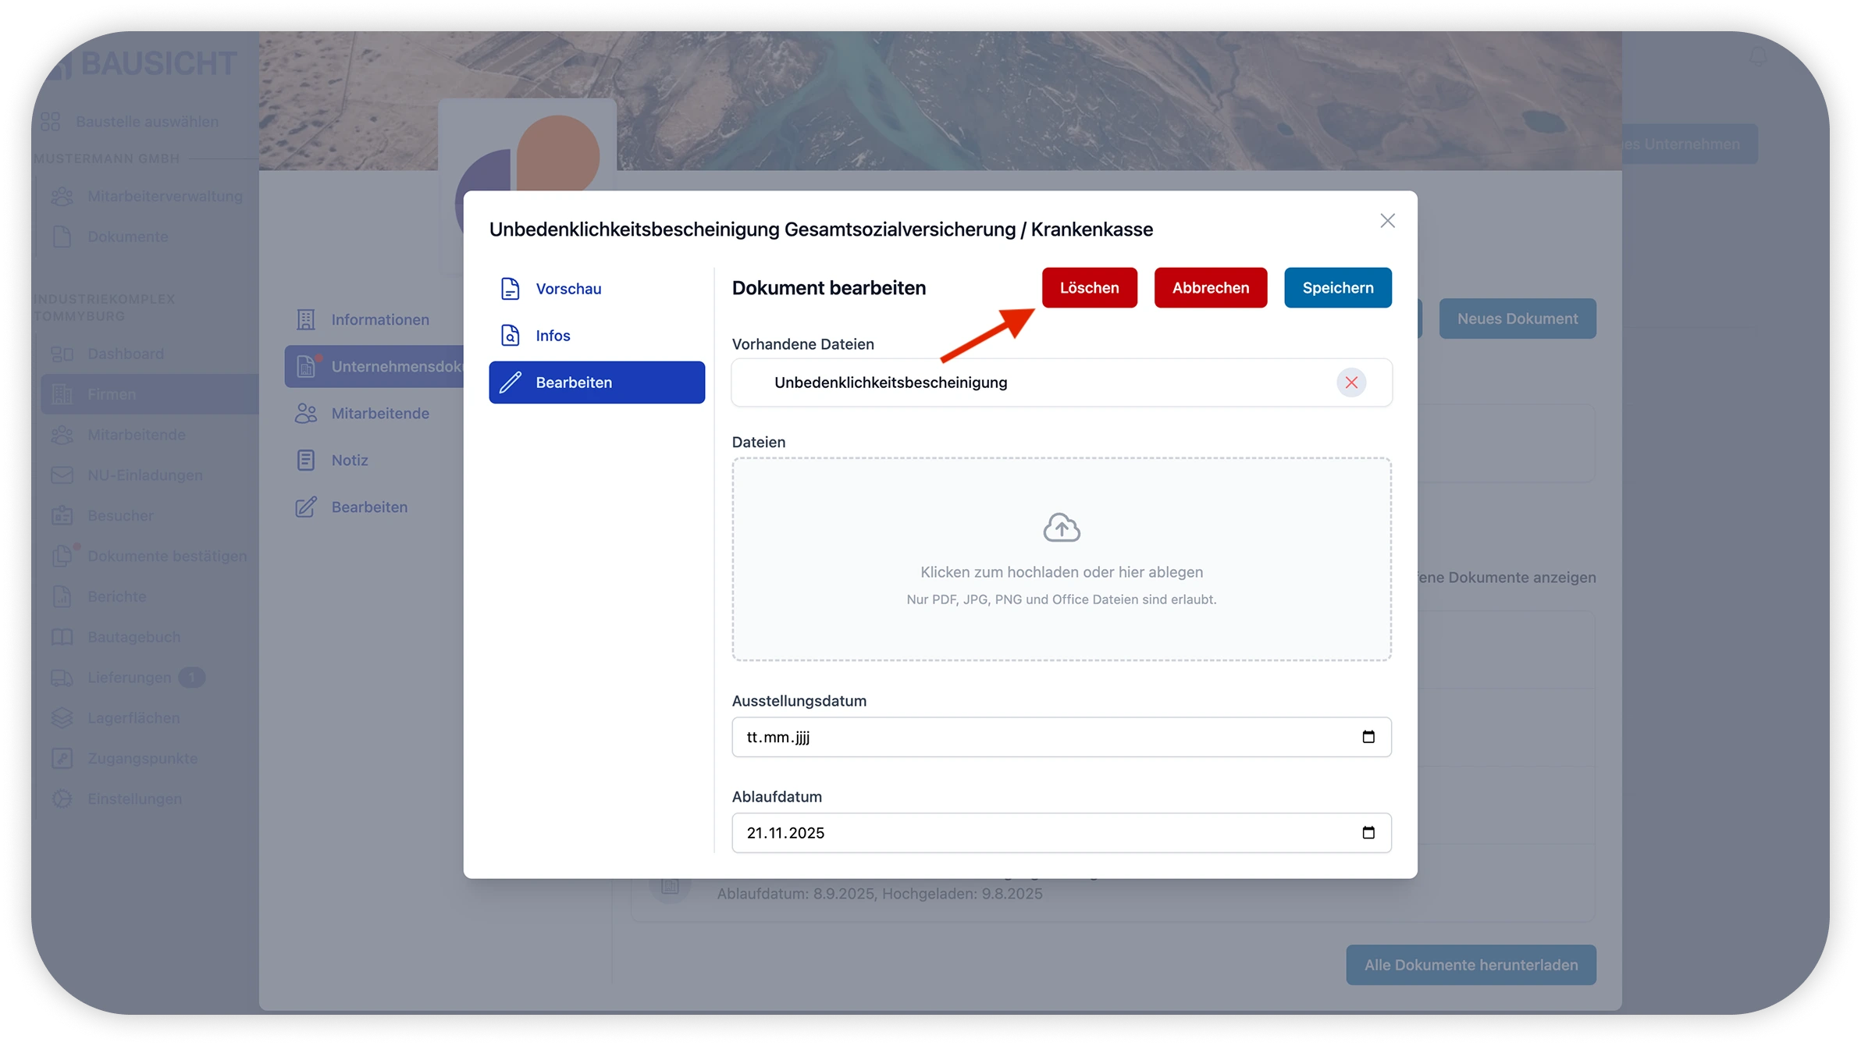
Task: Open Bautagebuch in sidebar
Action: (x=133, y=637)
